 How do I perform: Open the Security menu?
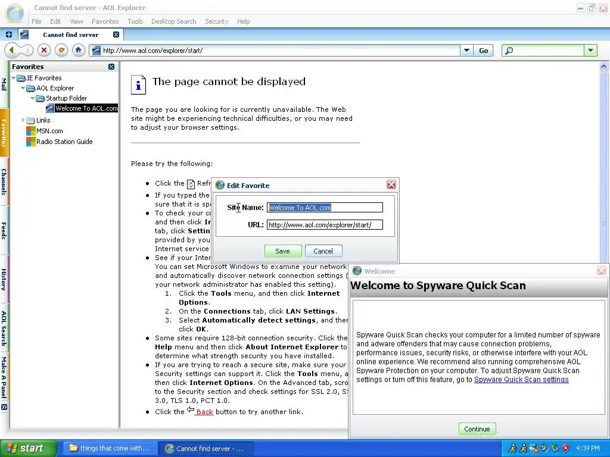point(216,21)
